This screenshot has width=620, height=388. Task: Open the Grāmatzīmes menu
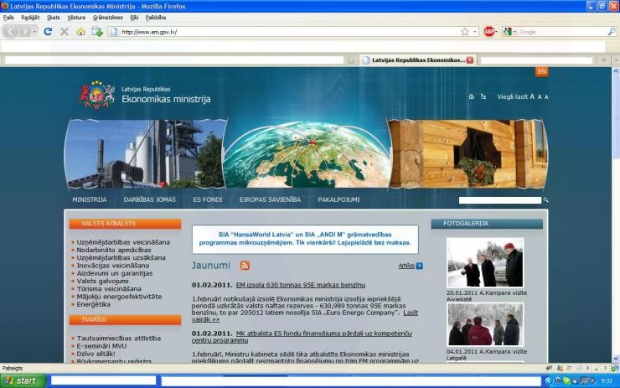coord(107,17)
